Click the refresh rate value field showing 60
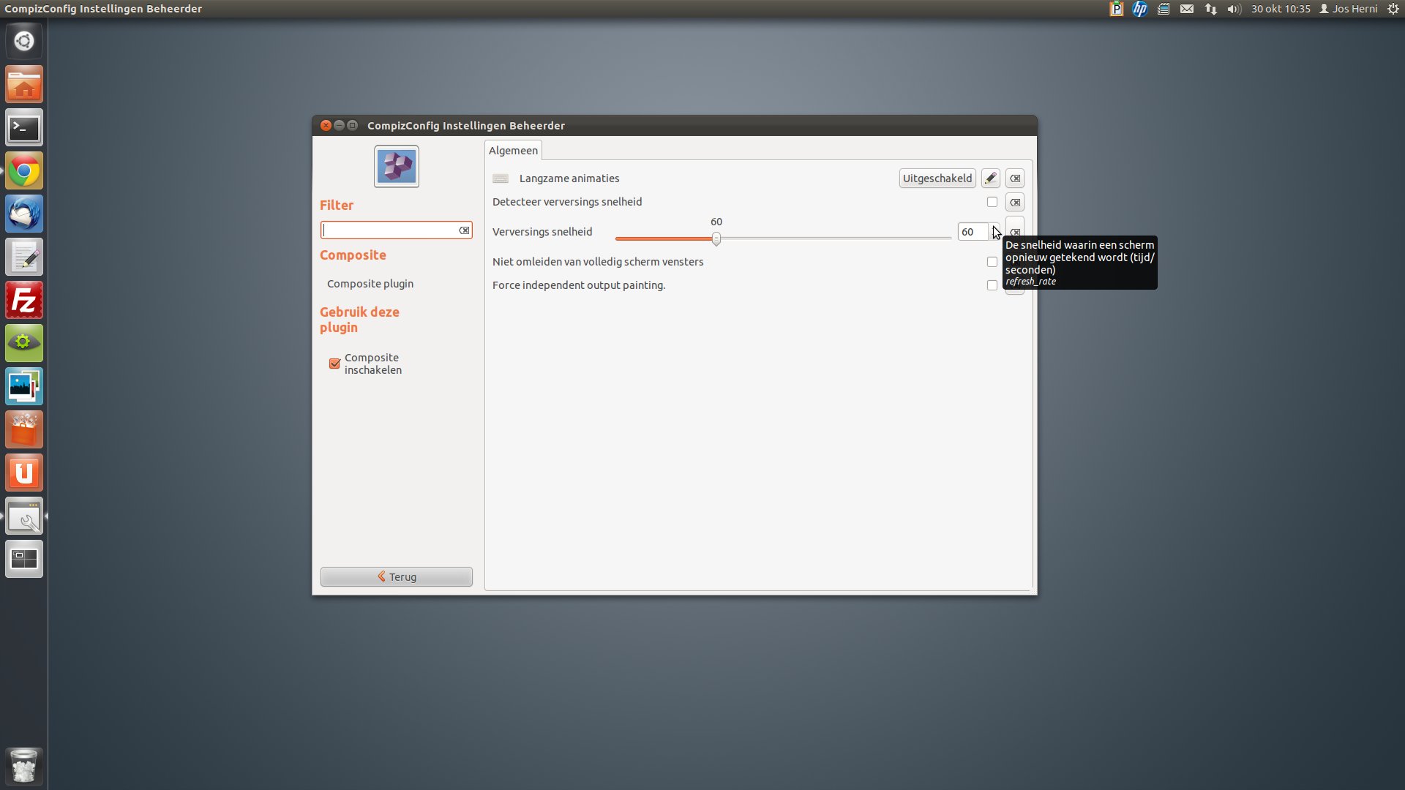This screenshot has width=1405, height=790. [x=973, y=232]
